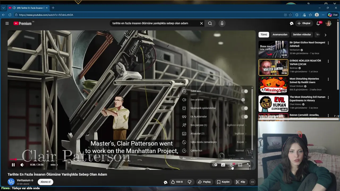Open more actions menu beside Klip

coord(252,182)
